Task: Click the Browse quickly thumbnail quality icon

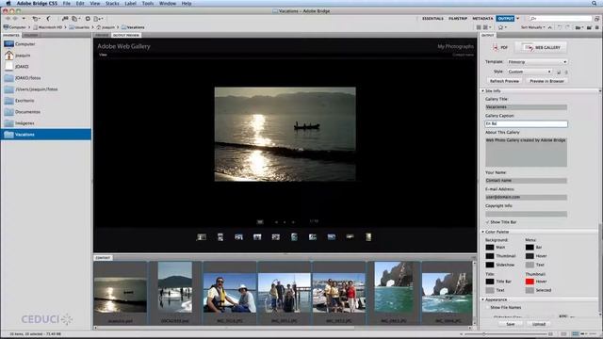Action: tap(479, 27)
